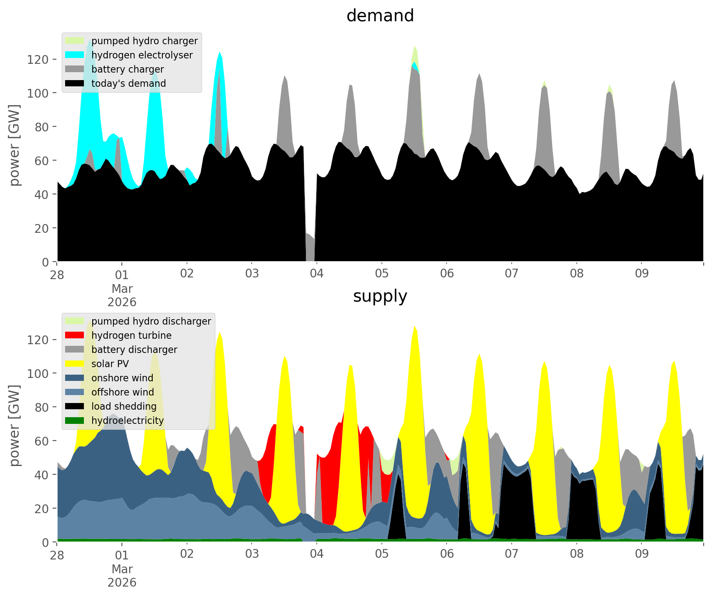The width and height of the screenshot is (712, 597).
Task: Select the today's demand legend label
Action: click(129, 83)
